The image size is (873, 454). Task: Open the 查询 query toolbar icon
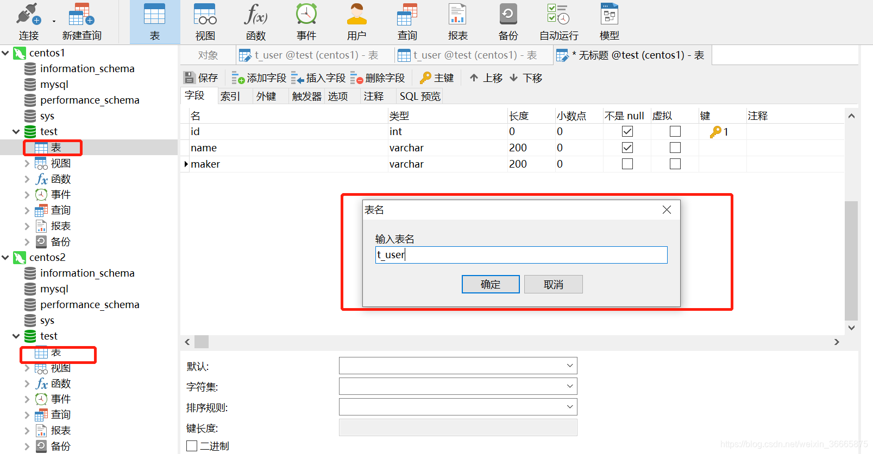[407, 22]
